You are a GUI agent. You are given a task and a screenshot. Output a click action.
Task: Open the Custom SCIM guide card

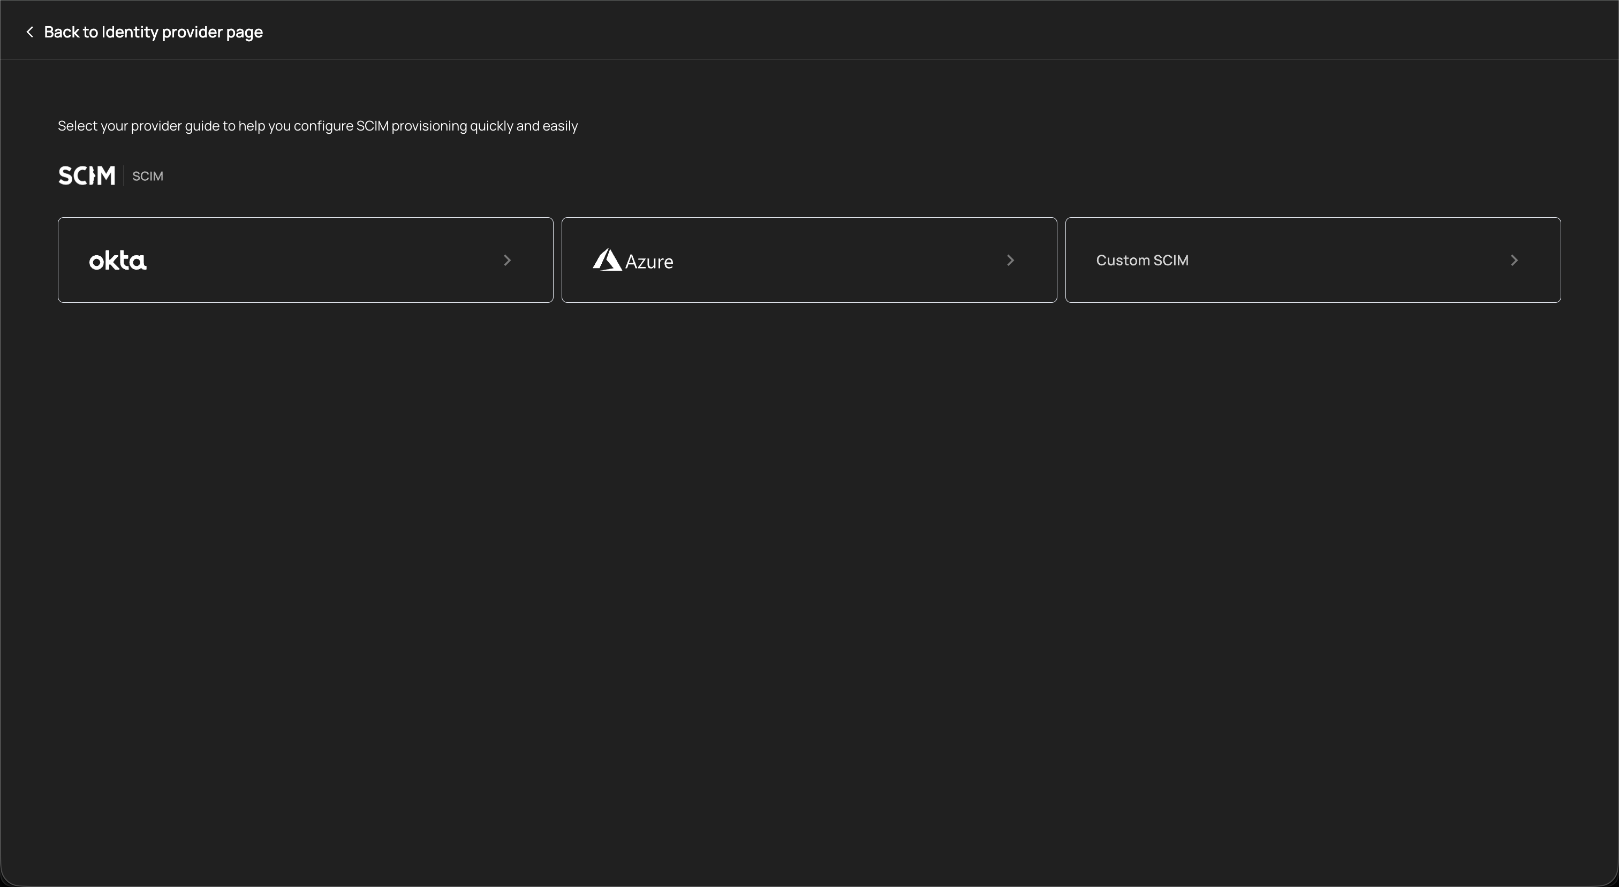[x=1312, y=260]
